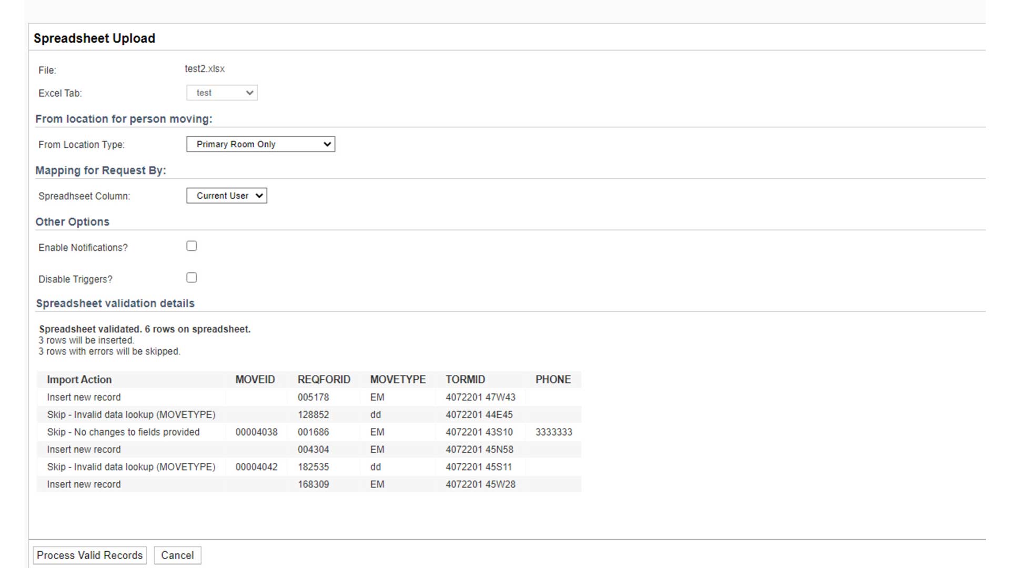Click the PHONE value 3333333
Screen dimensions: 1010x568
pos(554,432)
